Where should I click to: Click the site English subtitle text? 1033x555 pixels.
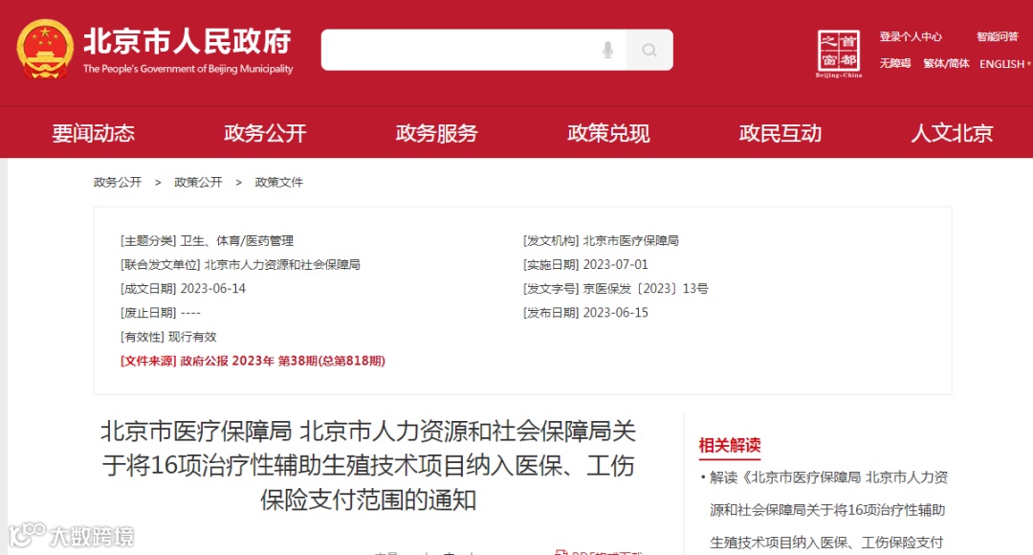(187, 69)
